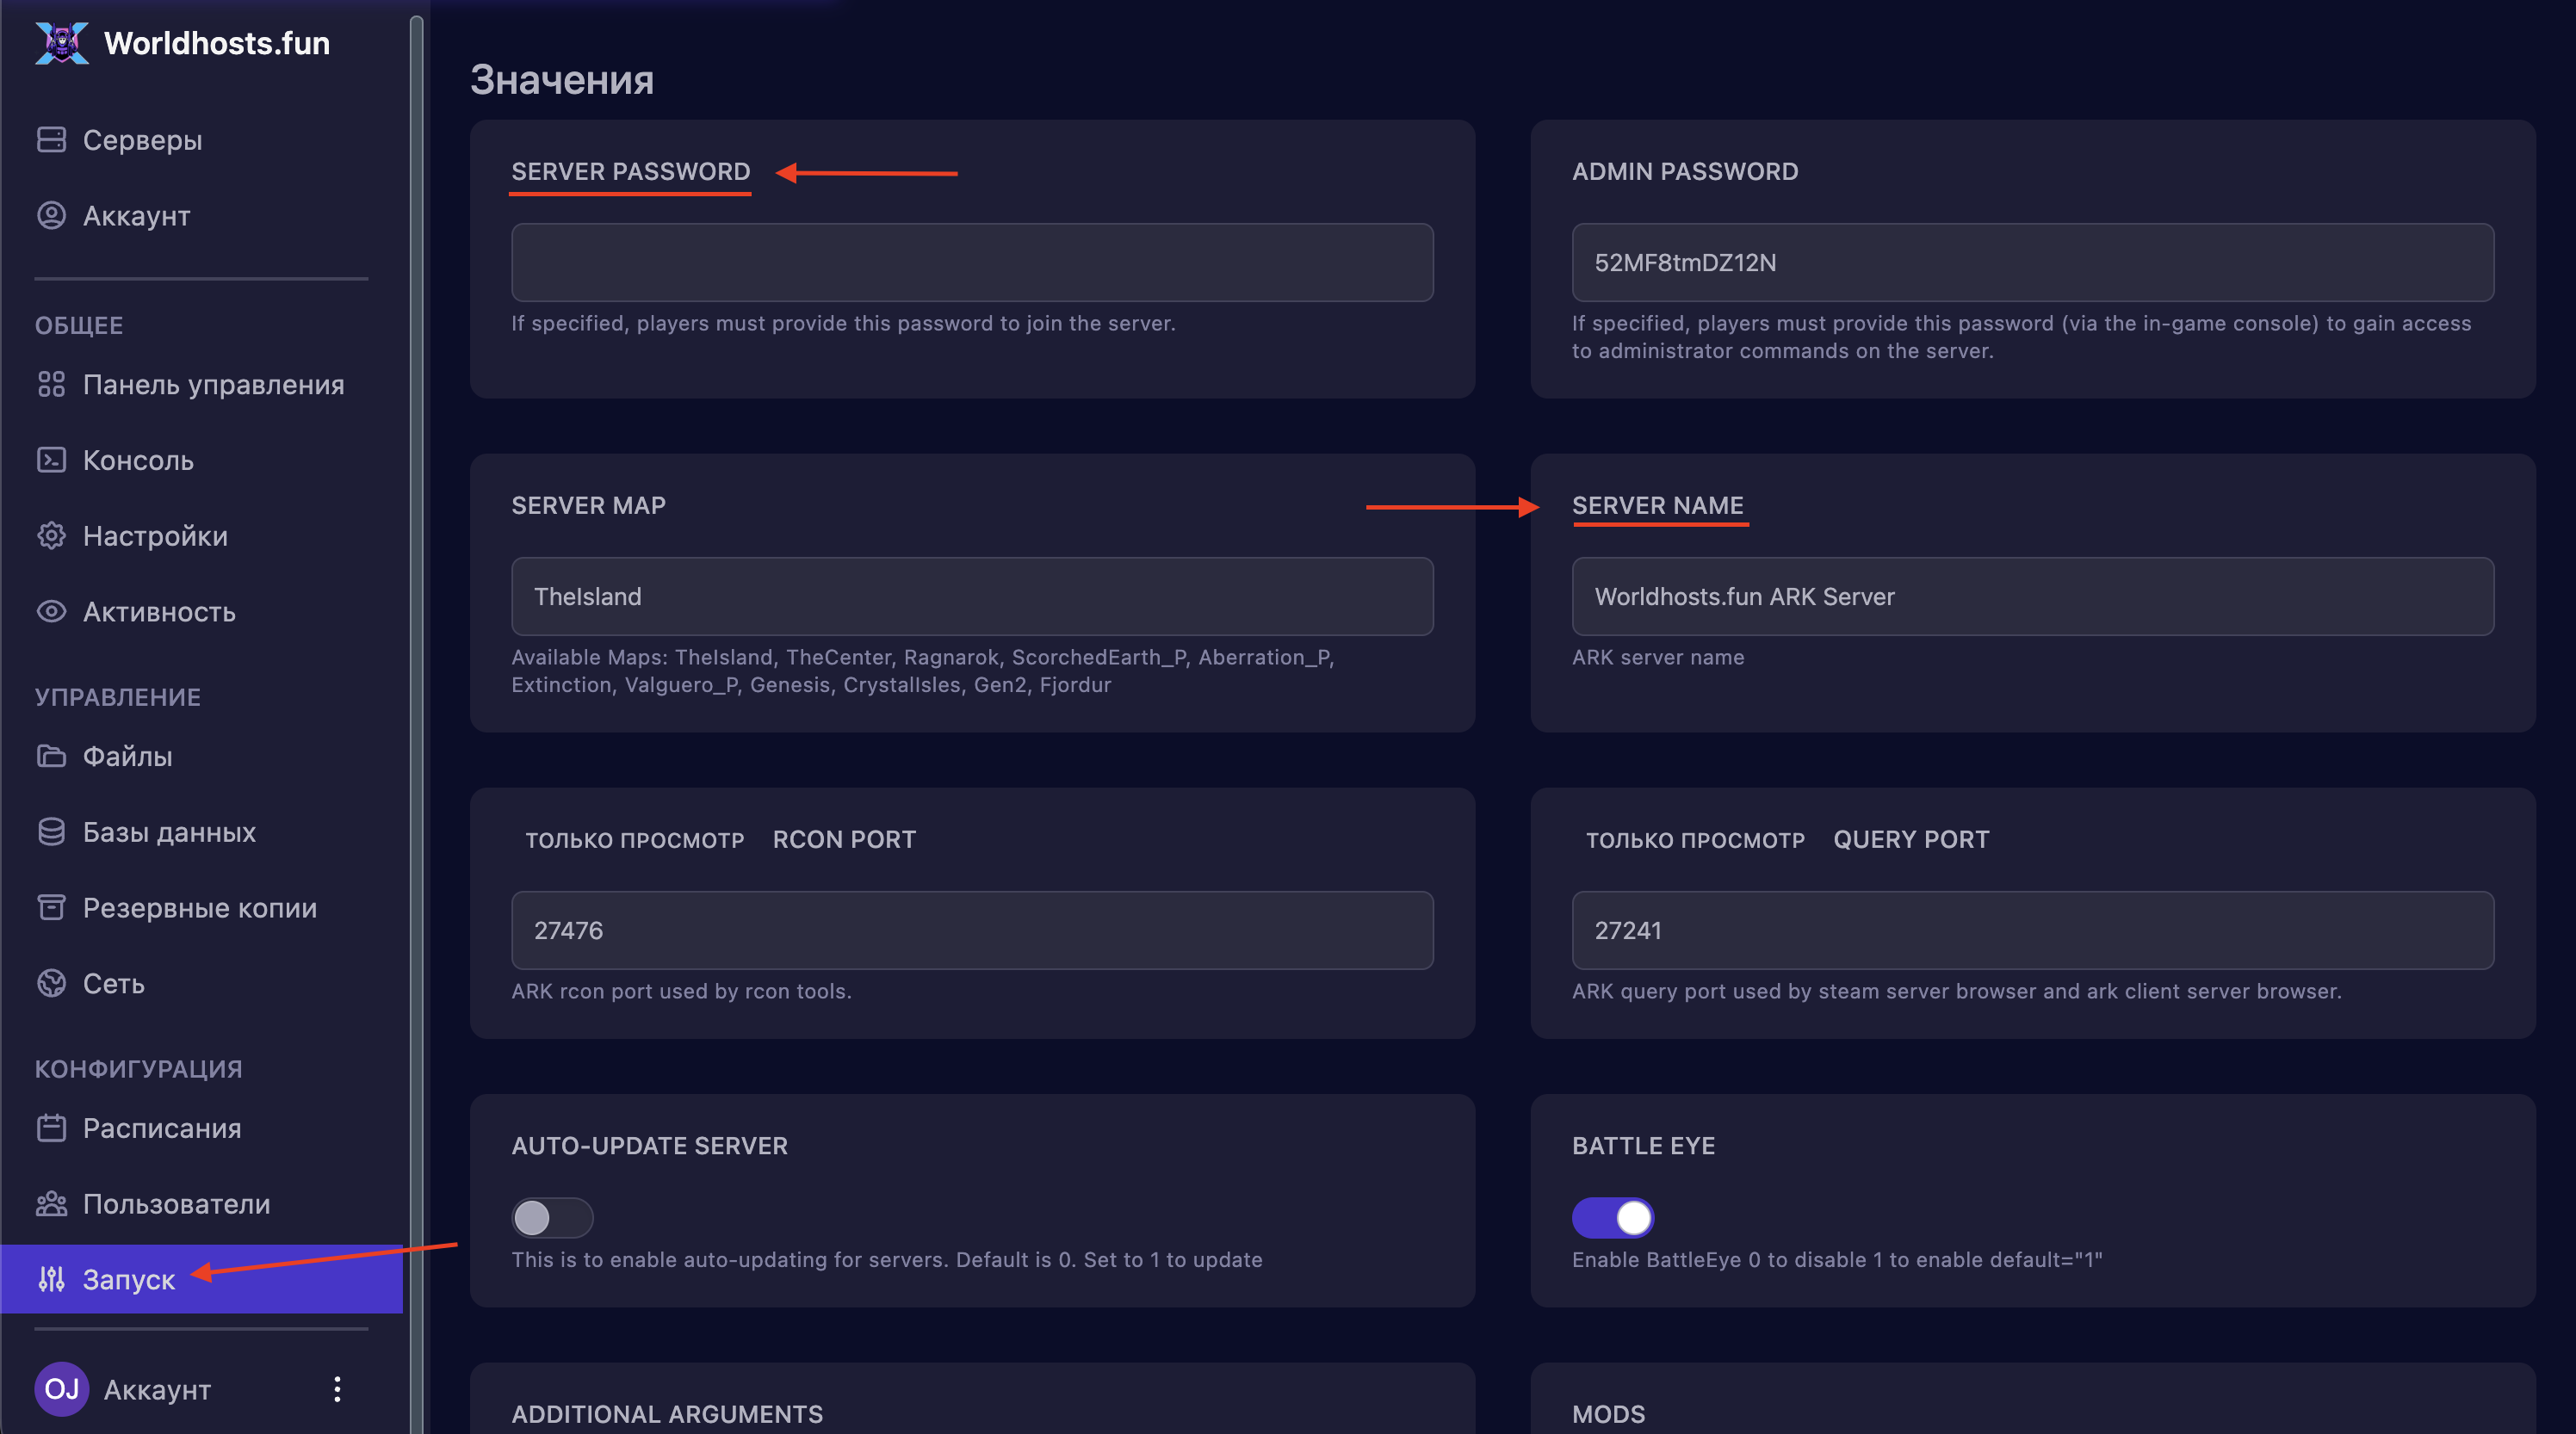Click the Server Name input field
Image resolution: width=2576 pixels, height=1434 pixels.
[x=2032, y=596]
